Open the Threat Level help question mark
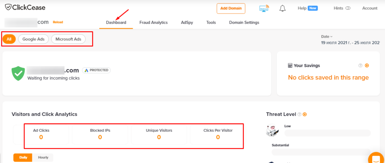Image resolution: width=385 pixels, height=163 pixels. [299, 114]
